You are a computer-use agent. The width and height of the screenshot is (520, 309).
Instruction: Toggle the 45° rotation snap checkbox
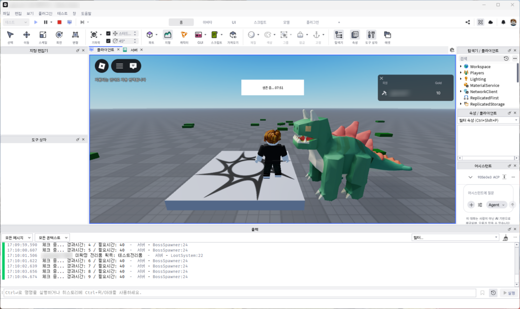pyautogui.click(x=108, y=41)
